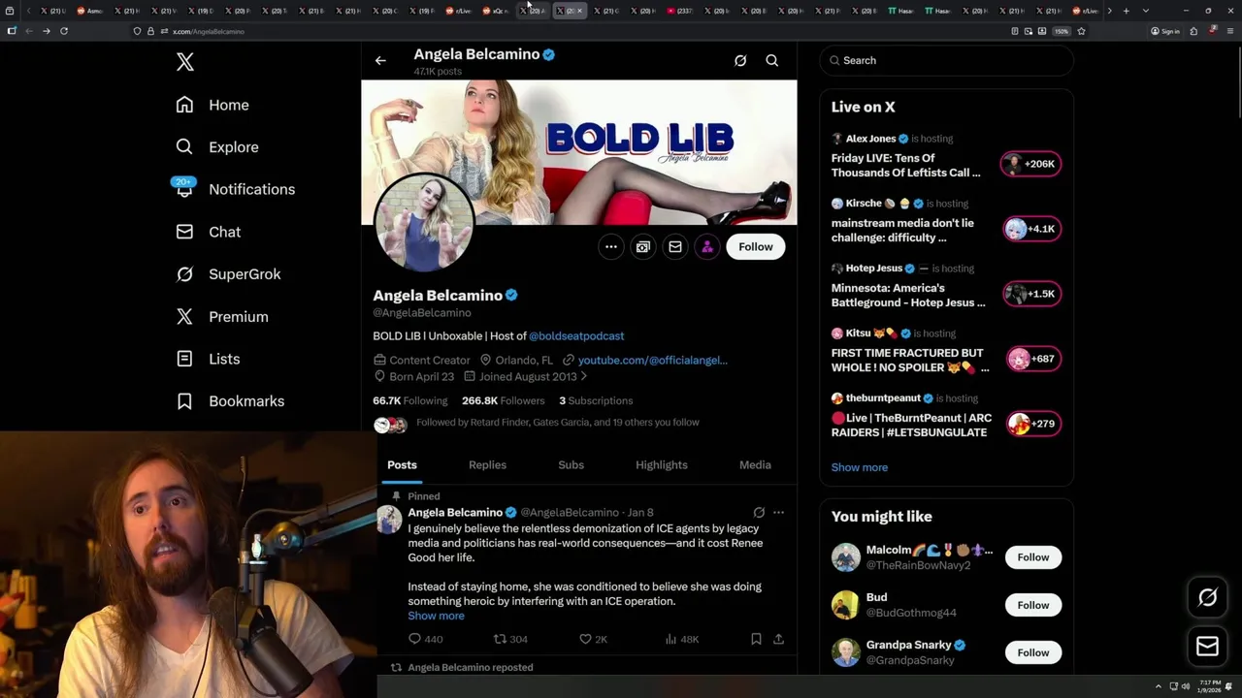View the 266.8K Followers list

503,400
